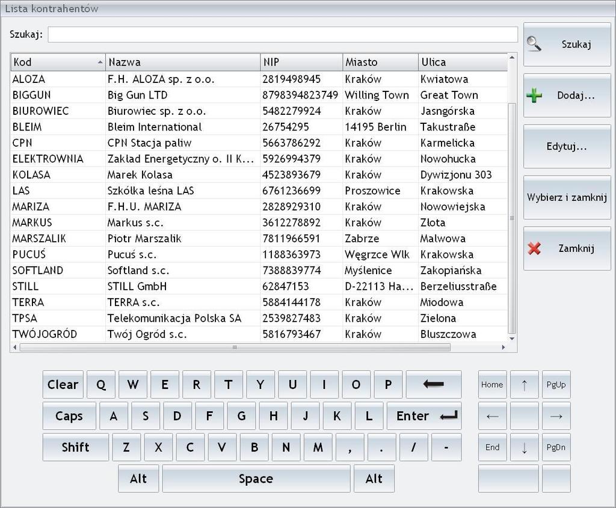
Task: Select the CPN Stacja paliw row
Action: pos(259,143)
